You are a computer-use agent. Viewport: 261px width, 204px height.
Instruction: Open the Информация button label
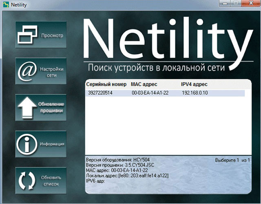click(52, 144)
